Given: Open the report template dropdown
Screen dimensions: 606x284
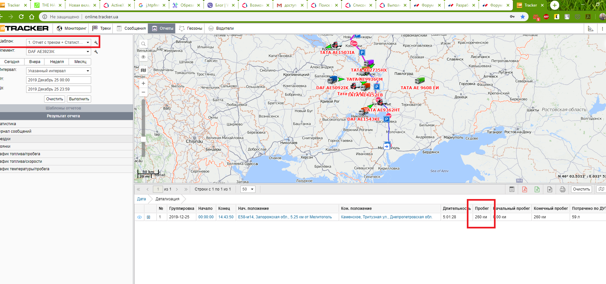Looking at the screenshot, I should 58,42.
